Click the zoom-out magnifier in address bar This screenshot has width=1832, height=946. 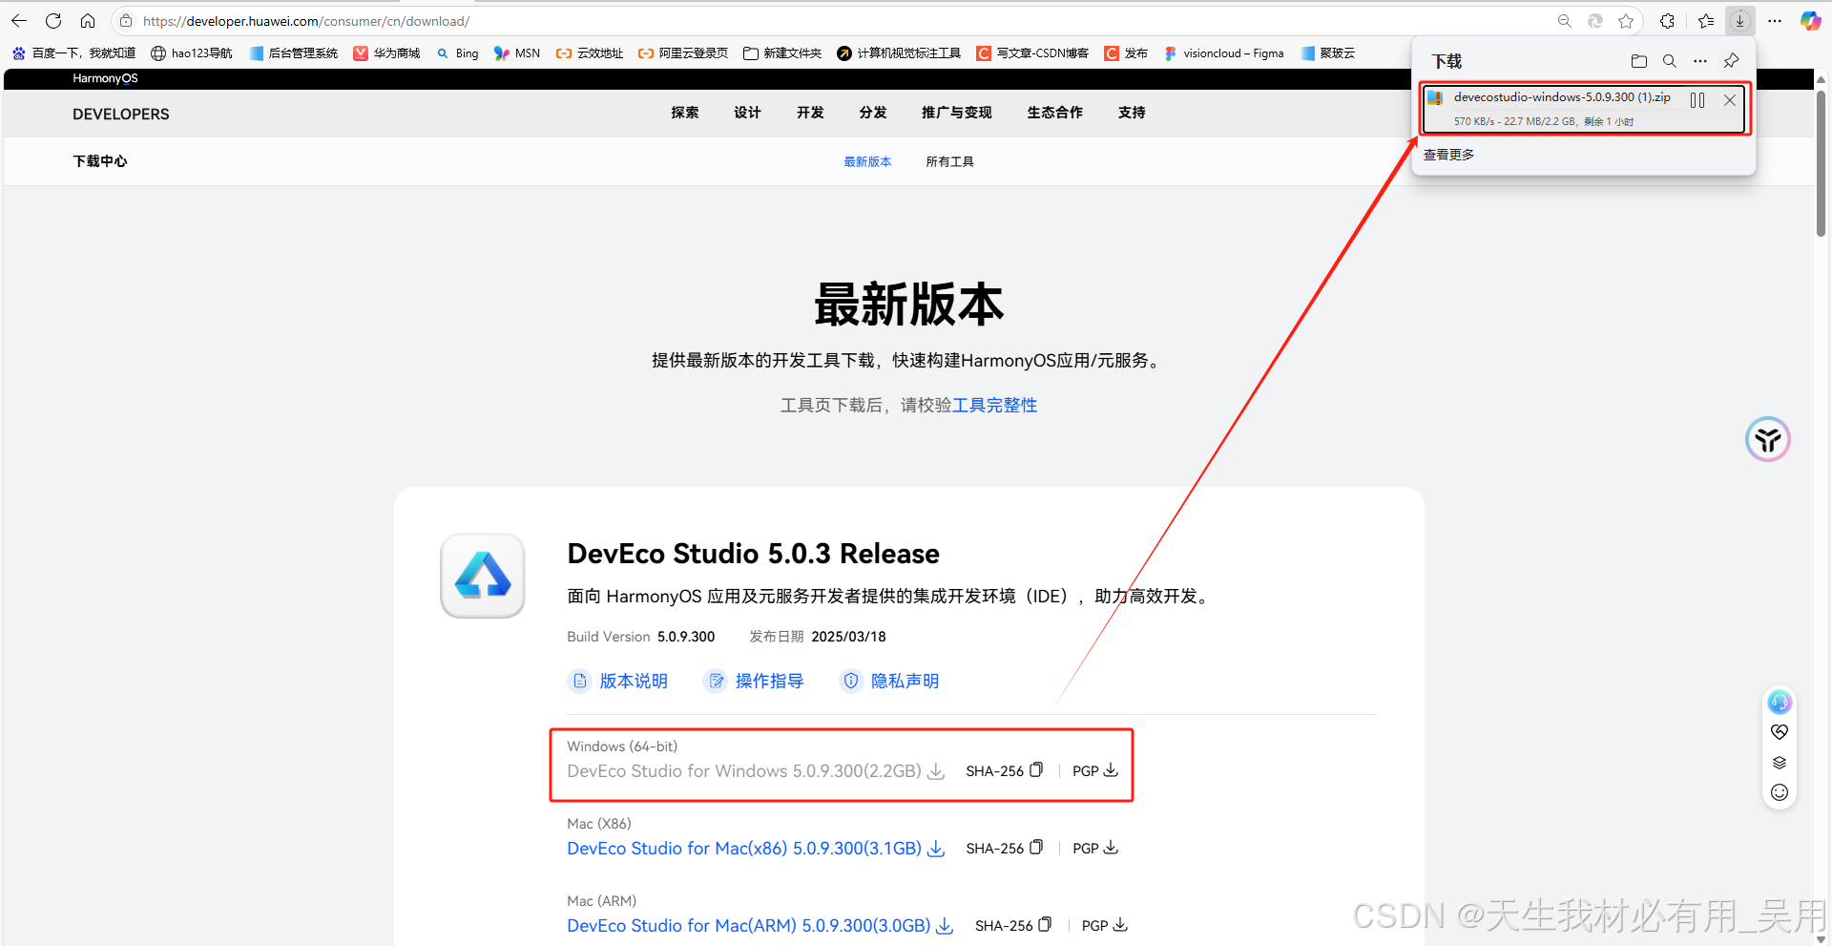click(x=1564, y=21)
